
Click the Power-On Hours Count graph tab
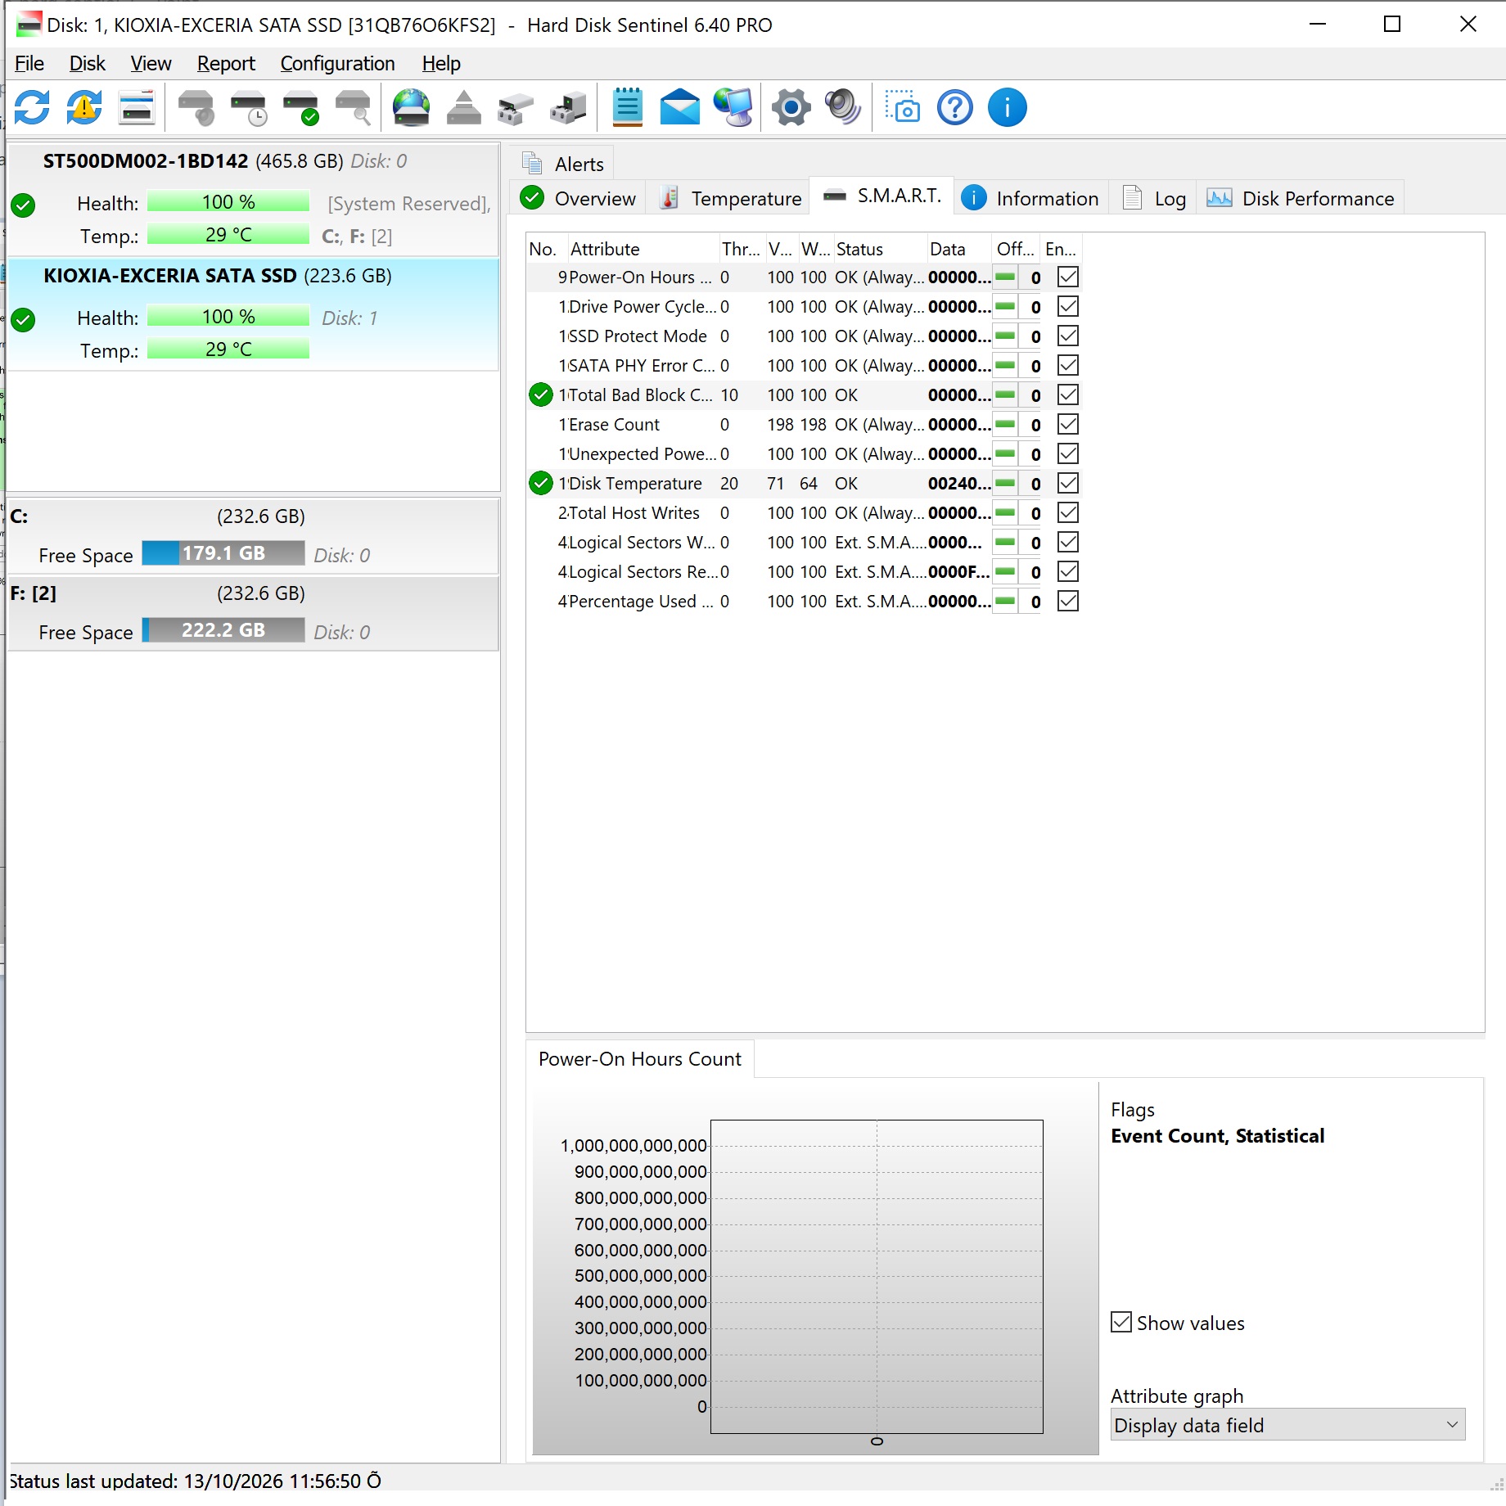coord(639,1058)
